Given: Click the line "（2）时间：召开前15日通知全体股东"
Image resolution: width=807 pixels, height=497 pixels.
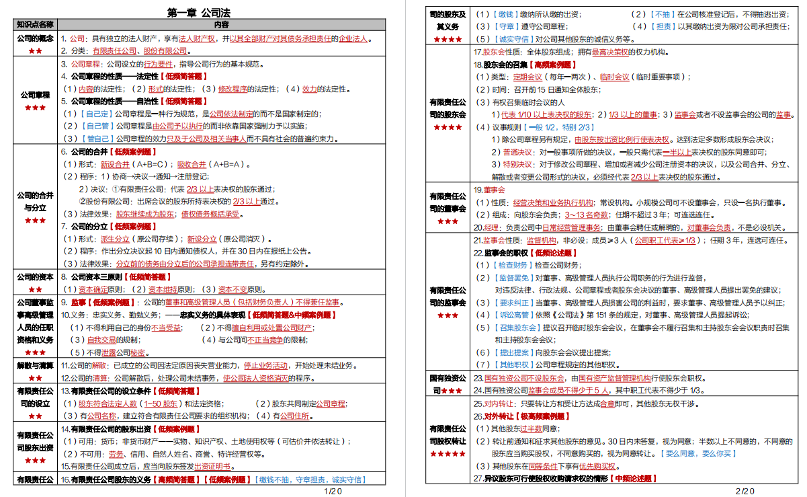Looking at the screenshot, I should (538, 89).
